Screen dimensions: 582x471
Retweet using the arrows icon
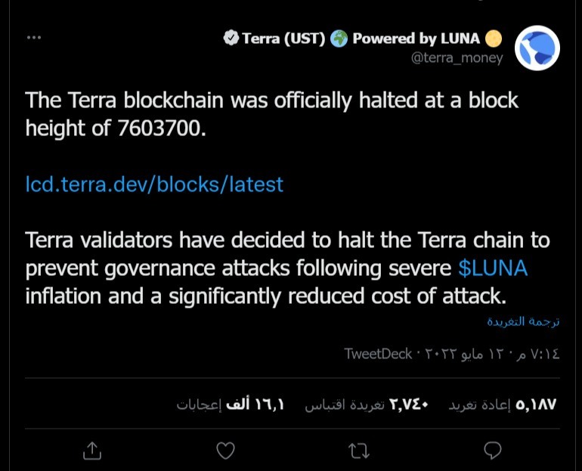359,451
